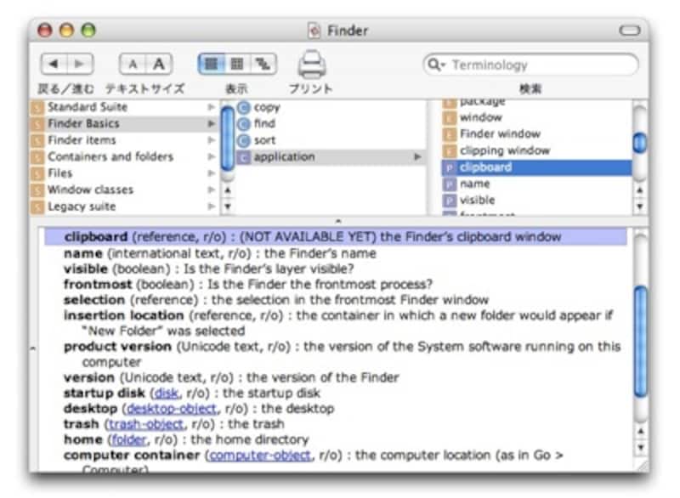680x498 pixels.
Task: Switch to hierarchy tree view mode
Action: tap(263, 64)
